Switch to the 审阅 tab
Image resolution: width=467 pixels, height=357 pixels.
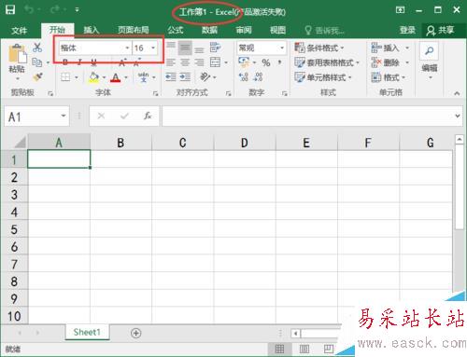click(244, 30)
